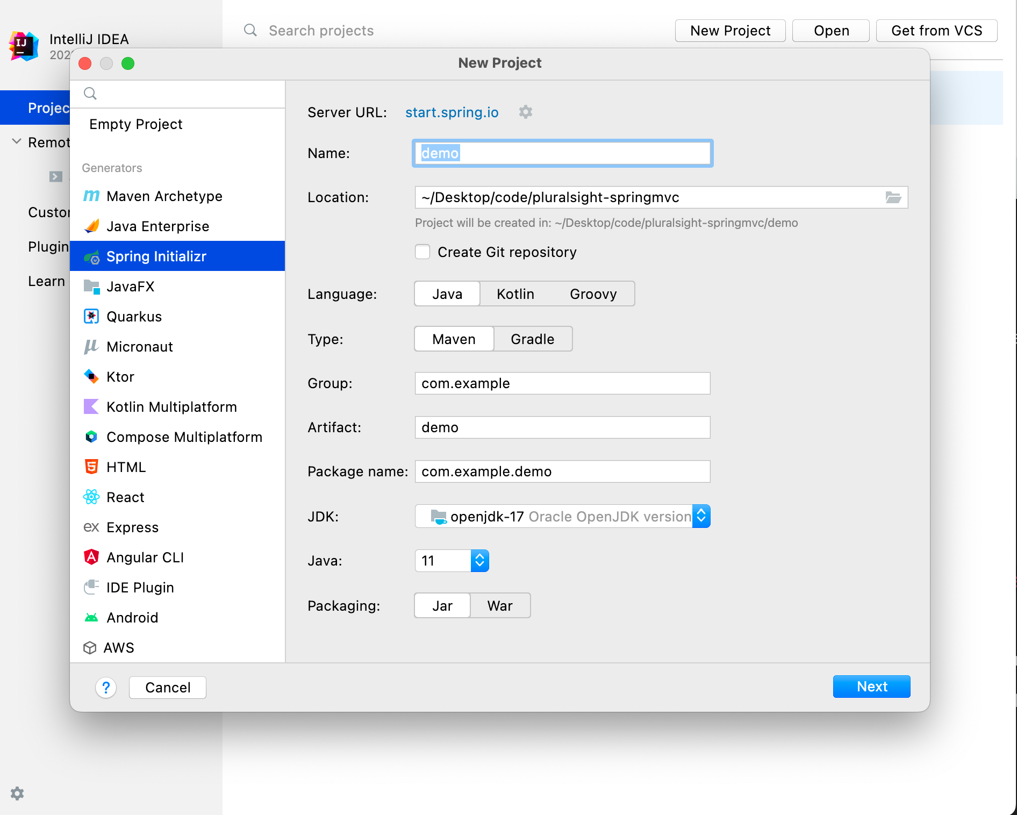Select the Learn item in welcome sidebar
Screen dimensions: 1017x815
point(46,281)
